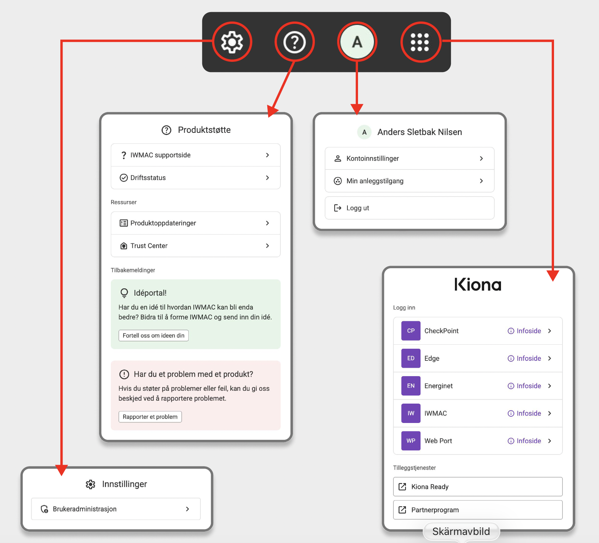The height and width of the screenshot is (543, 599).
Task: Click the Innstillinger header gear icon
Action: click(90, 484)
